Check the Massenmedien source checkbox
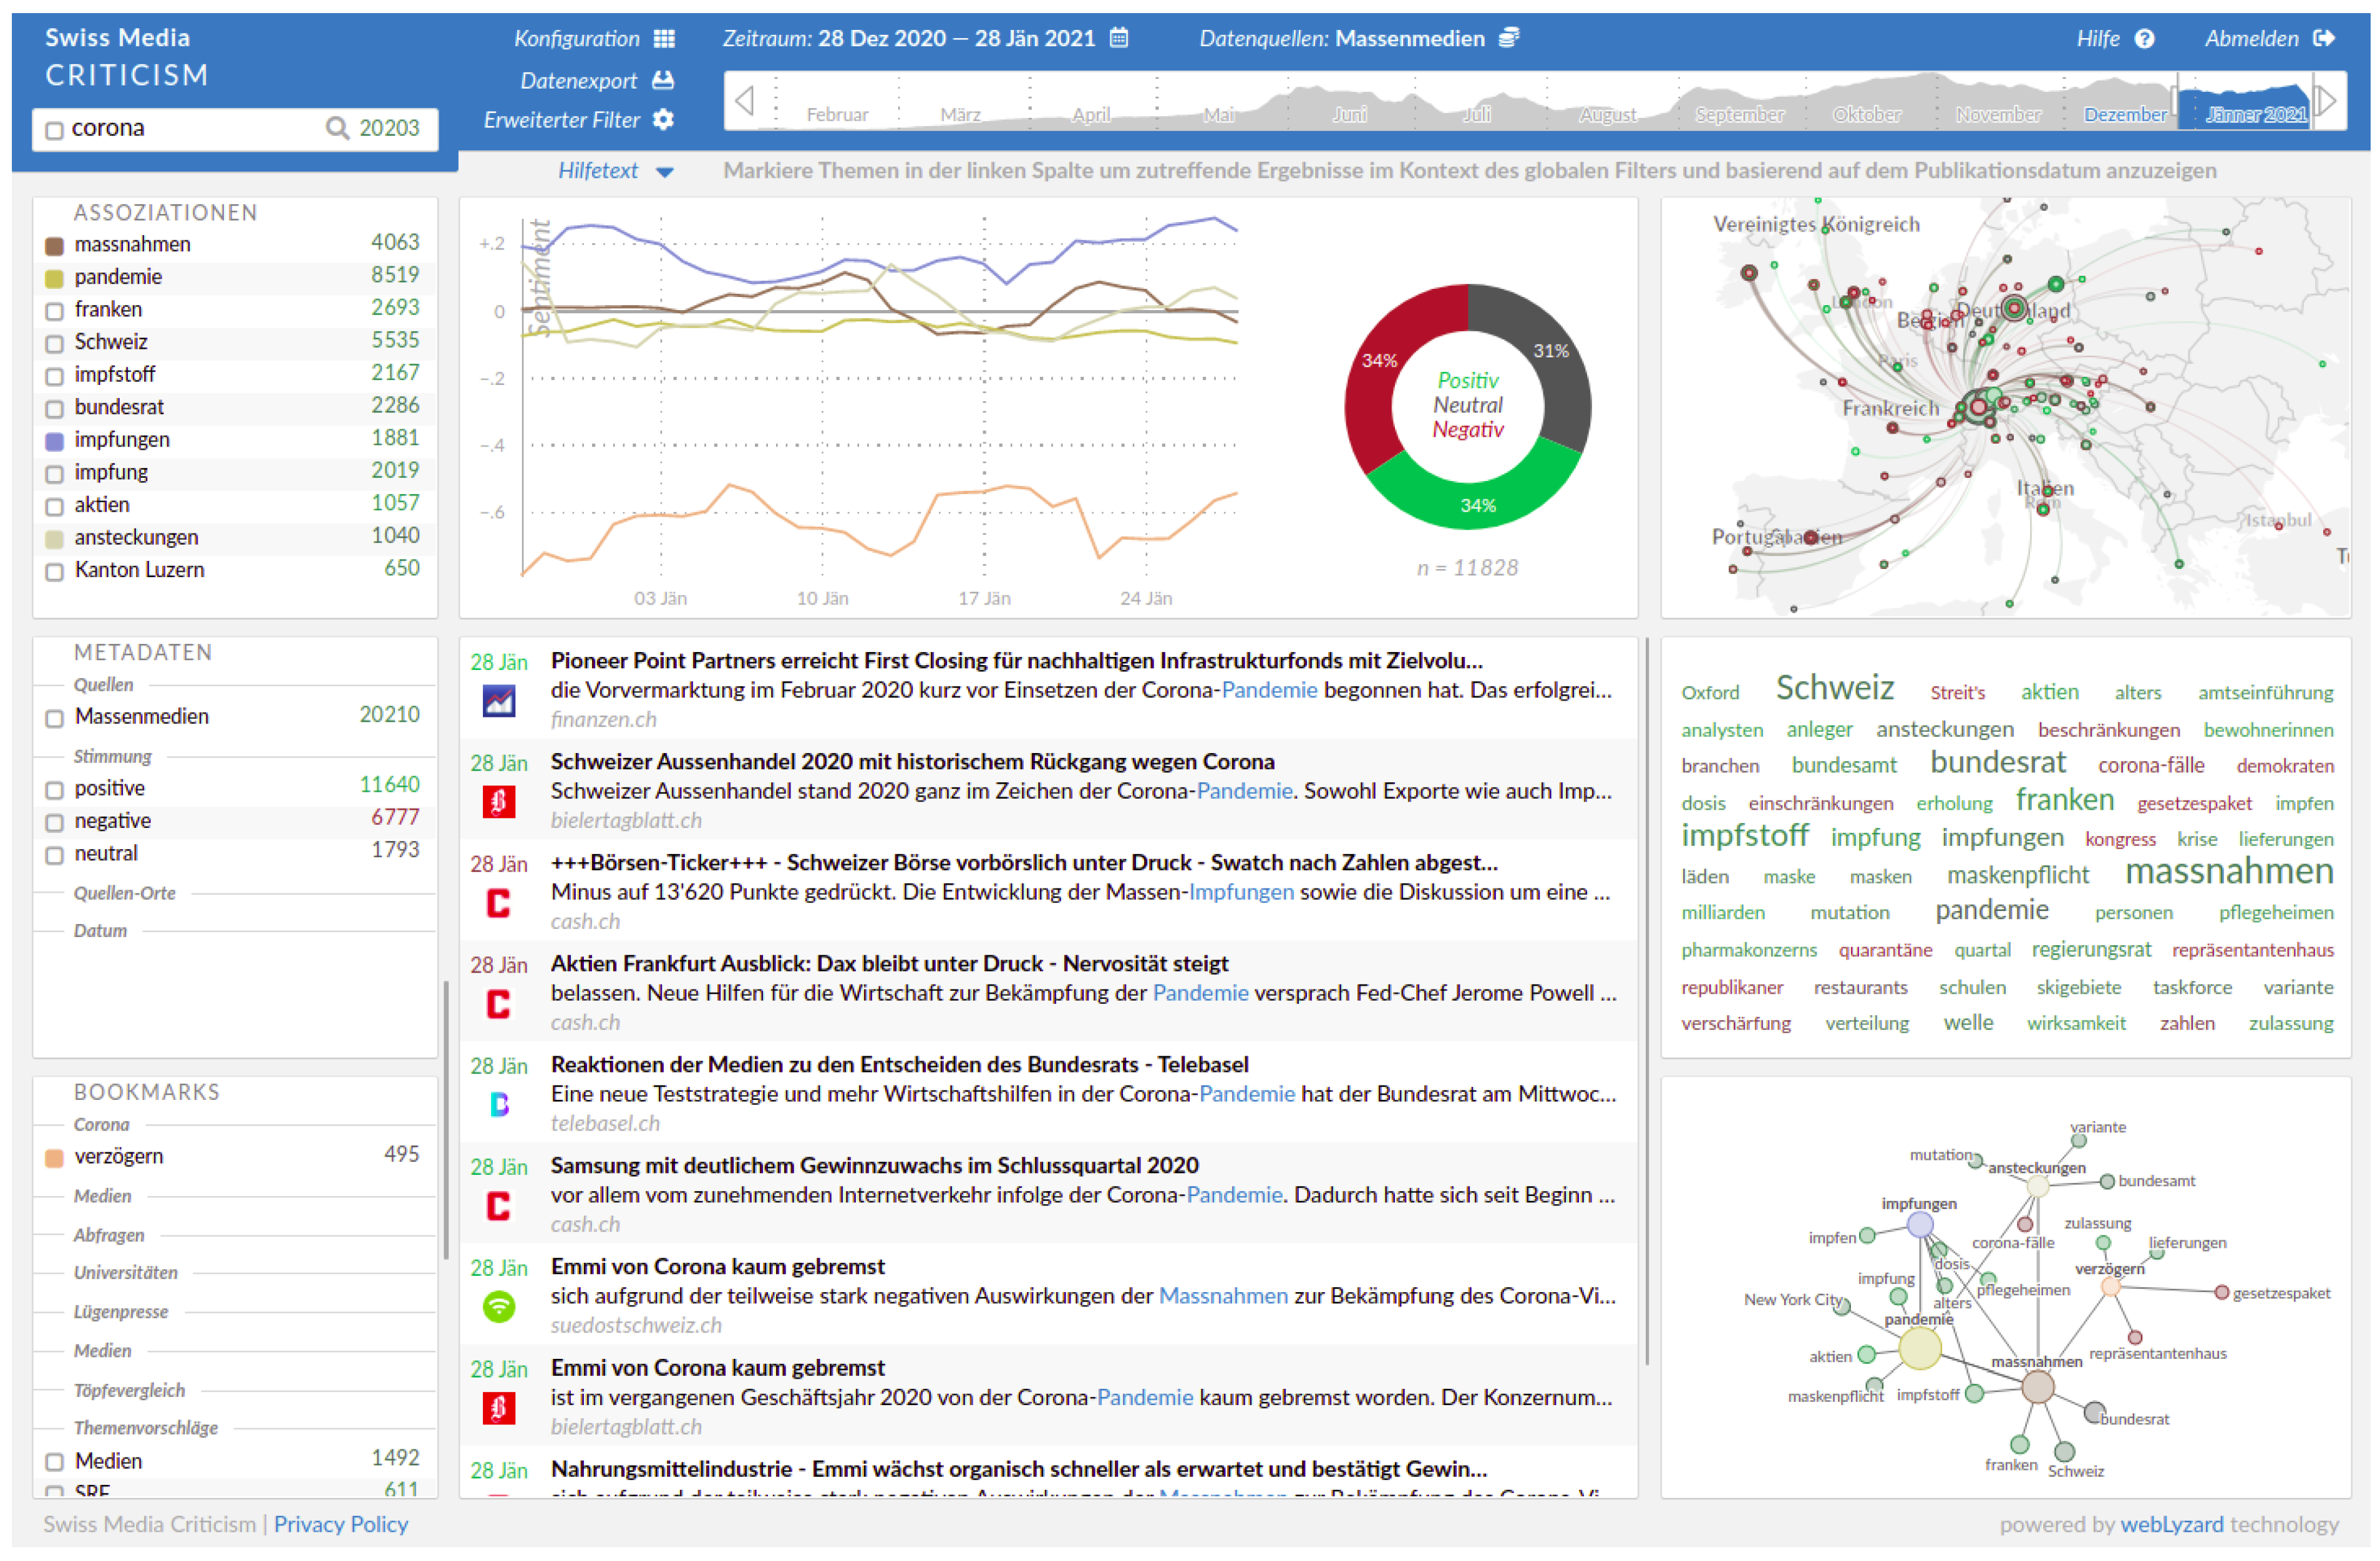The height and width of the screenshot is (1561, 2380). (55, 719)
